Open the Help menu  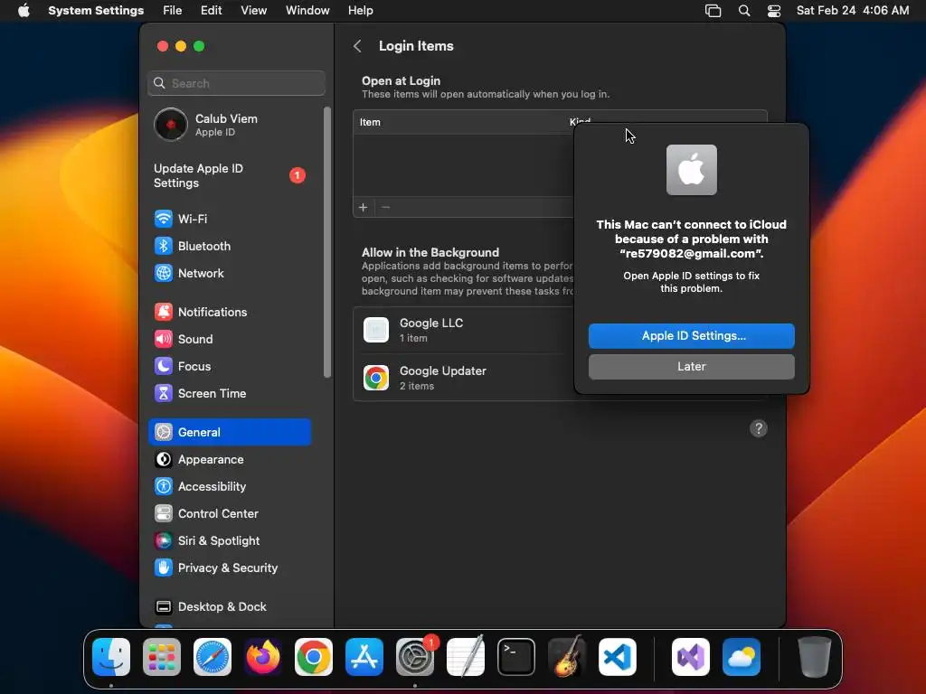click(x=360, y=11)
